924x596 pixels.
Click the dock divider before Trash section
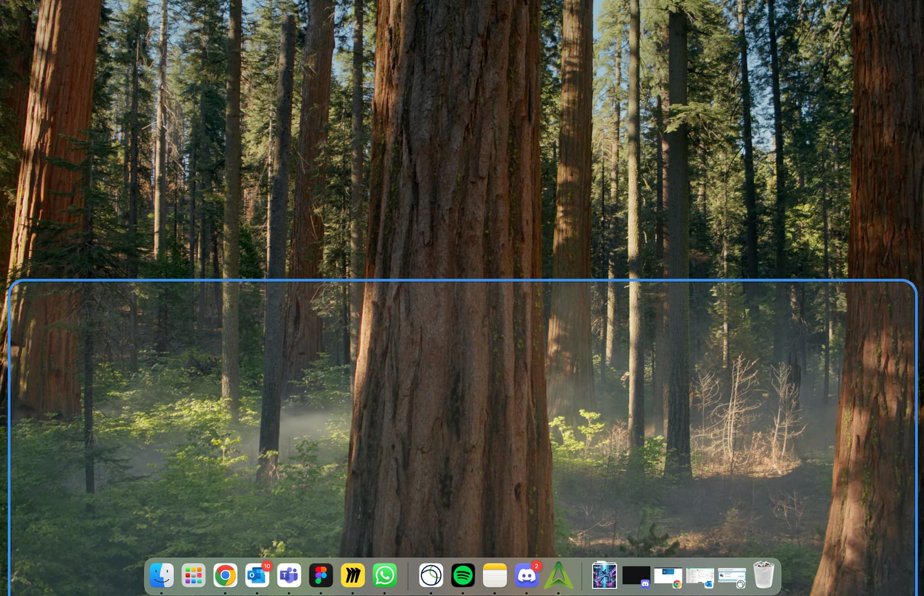[582, 576]
